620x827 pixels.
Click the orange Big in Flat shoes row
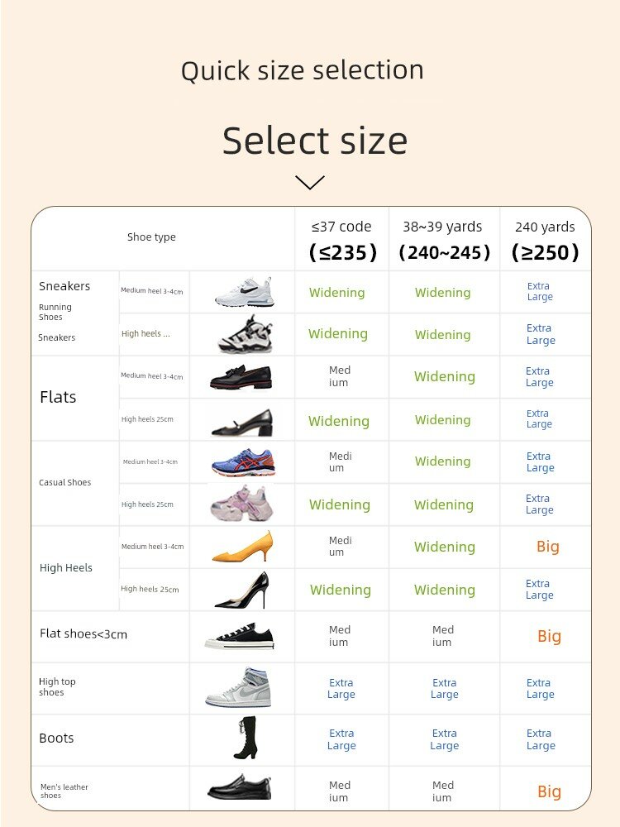[x=549, y=636]
